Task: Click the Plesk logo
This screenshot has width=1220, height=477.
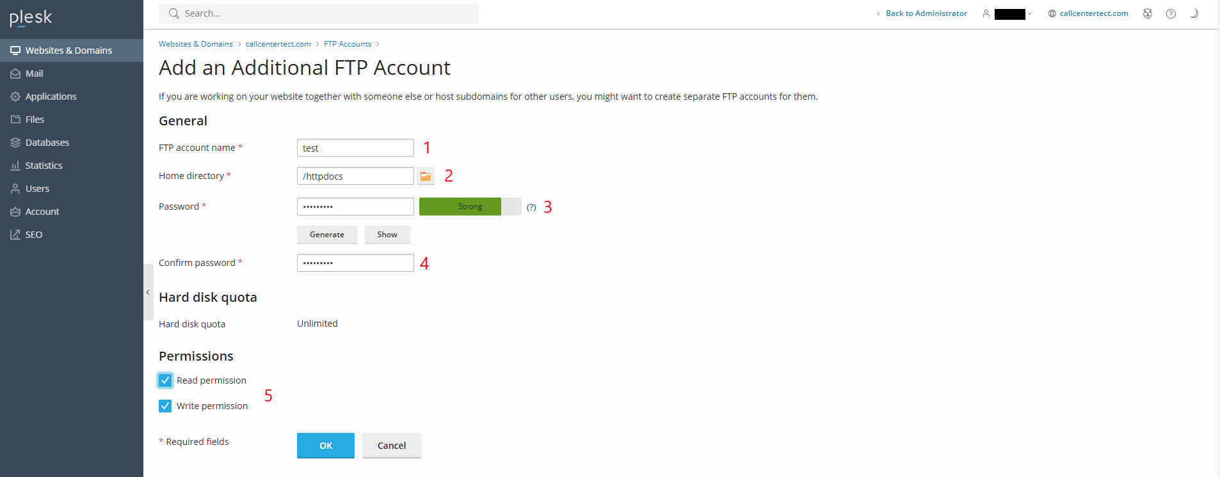Action: pos(31,18)
